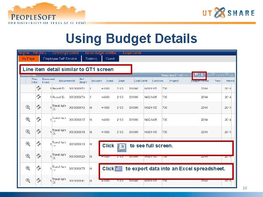Switch to the My Page tab

(x=29, y=59)
